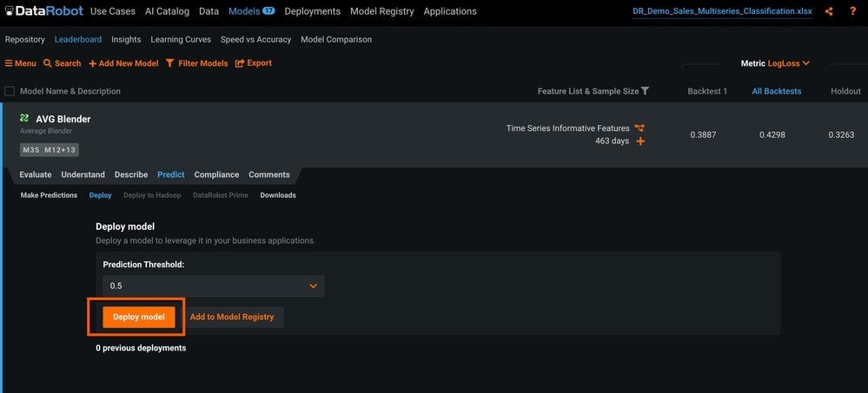The width and height of the screenshot is (868, 393).
Task: Open the model's Understand tab
Action: tap(83, 174)
